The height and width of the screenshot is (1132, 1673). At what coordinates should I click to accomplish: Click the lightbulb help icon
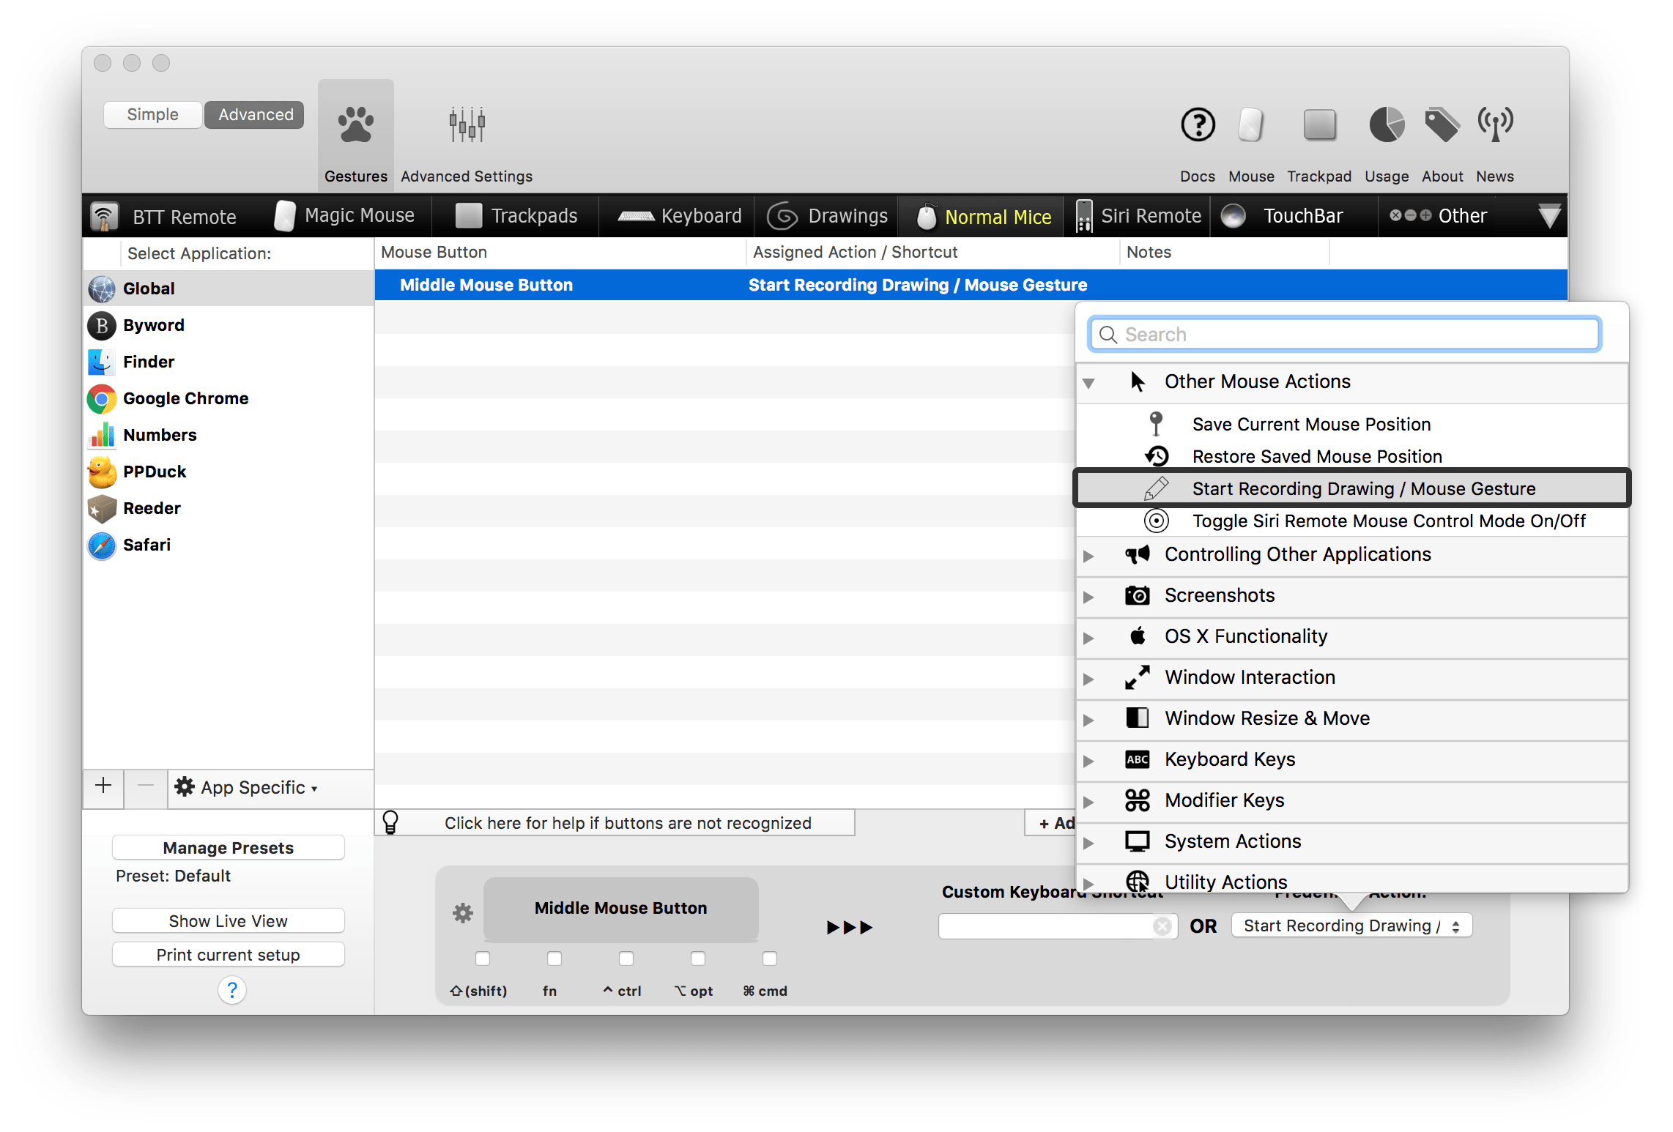[x=390, y=822]
